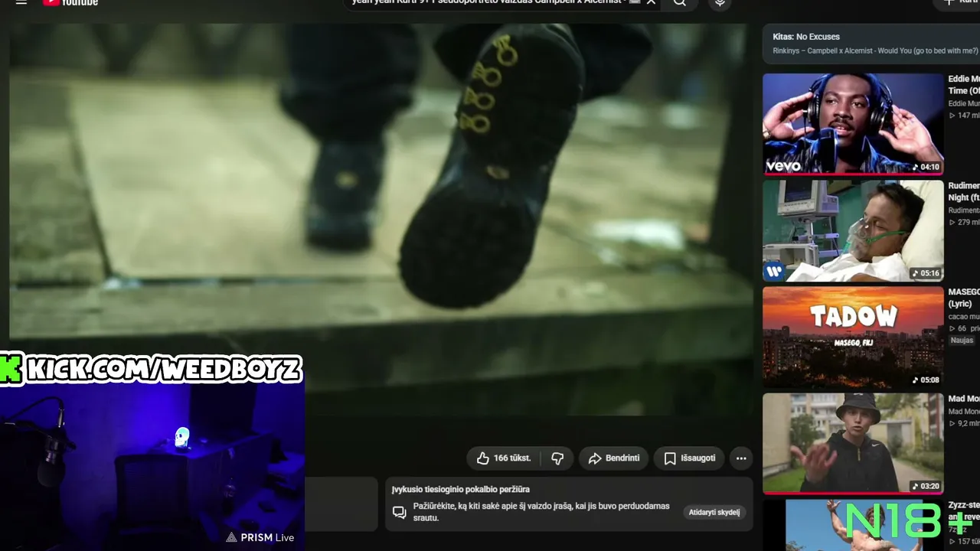This screenshot has height=551, width=980.
Task: Click the MASEGO (Lyric) video title
Action: [964, 298]
